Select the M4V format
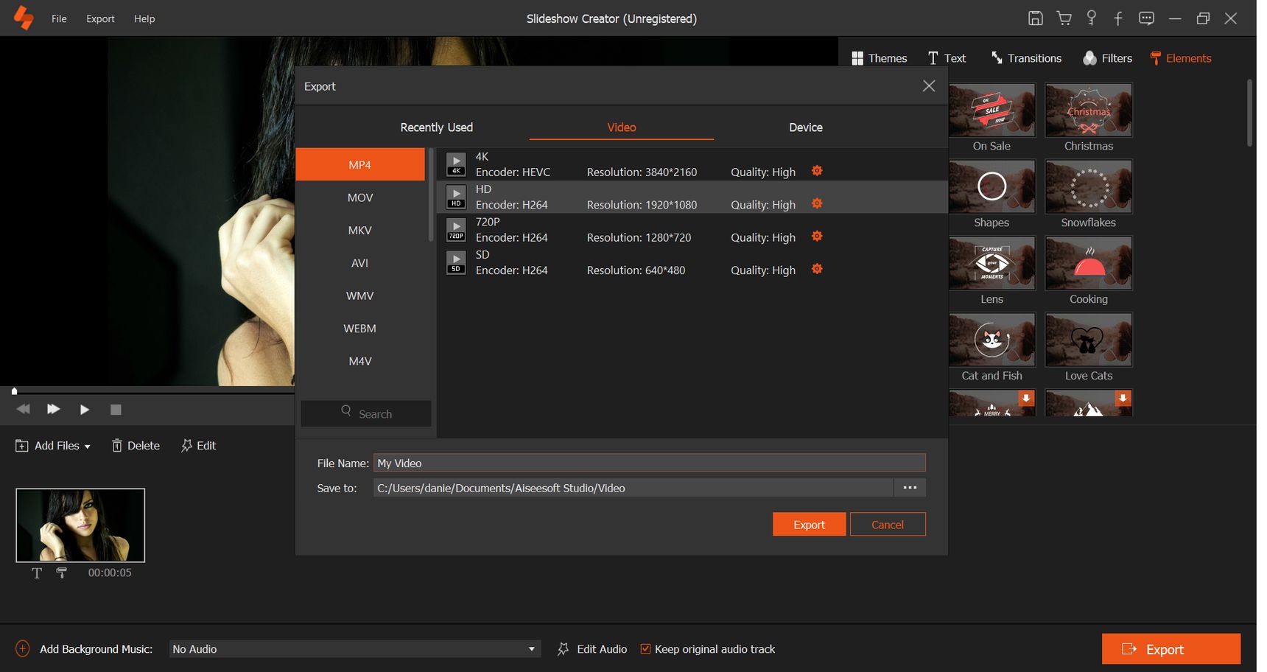The width and height of the screenshot is (1267, 672). [360, 361]
